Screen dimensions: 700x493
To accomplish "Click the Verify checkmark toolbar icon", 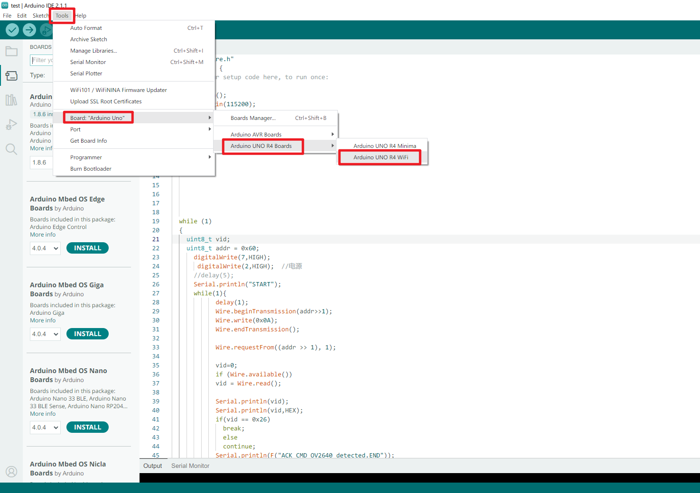I will pyautogui.click(x=12, y=30).
